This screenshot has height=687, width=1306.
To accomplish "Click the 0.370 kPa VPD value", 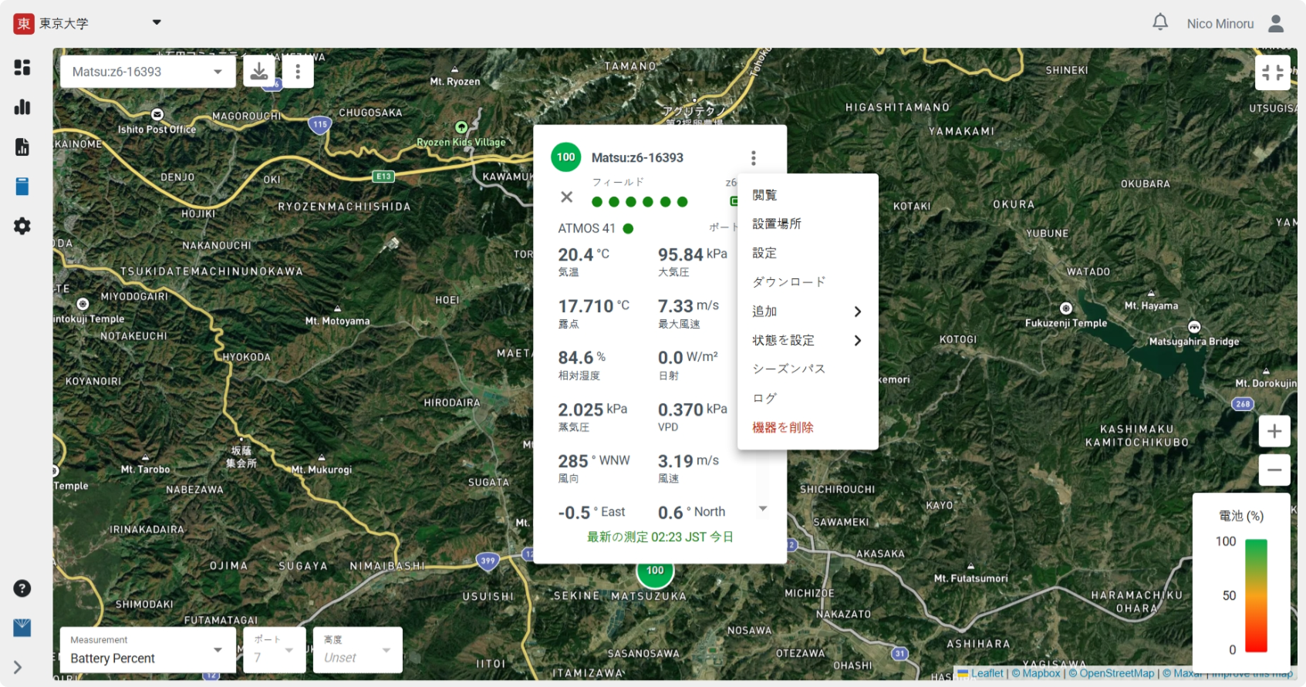I will click(693, 409).
